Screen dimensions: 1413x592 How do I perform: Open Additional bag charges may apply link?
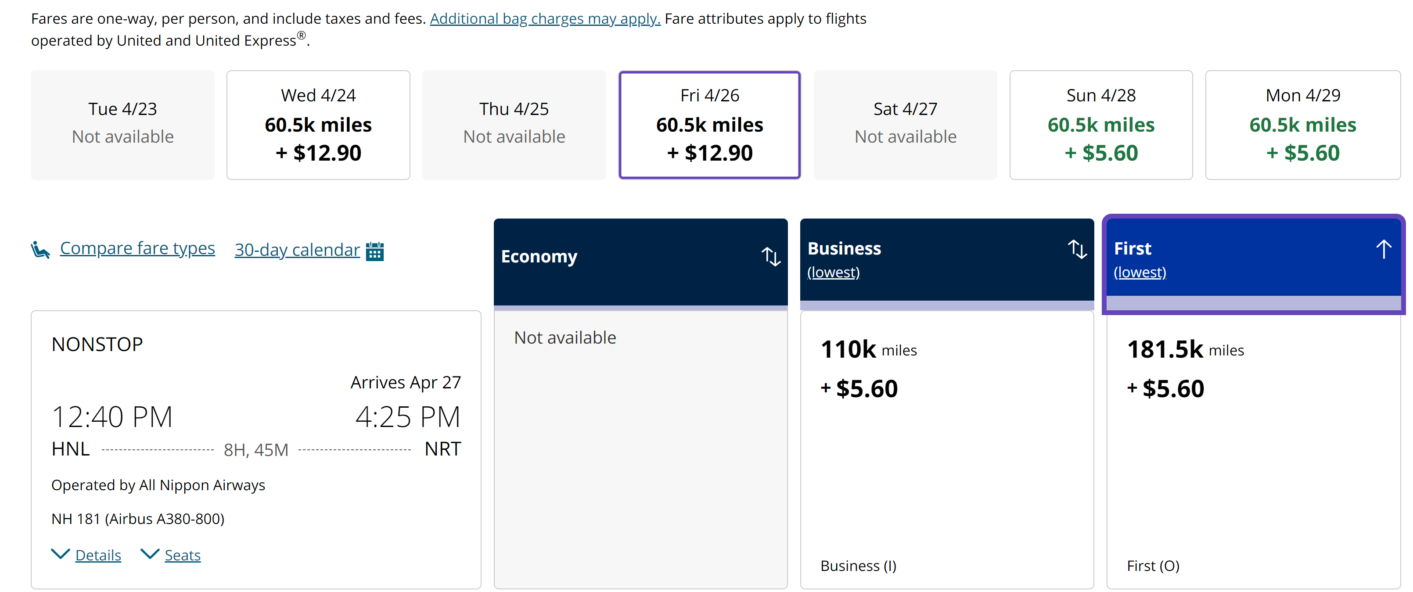click(545, 18)
